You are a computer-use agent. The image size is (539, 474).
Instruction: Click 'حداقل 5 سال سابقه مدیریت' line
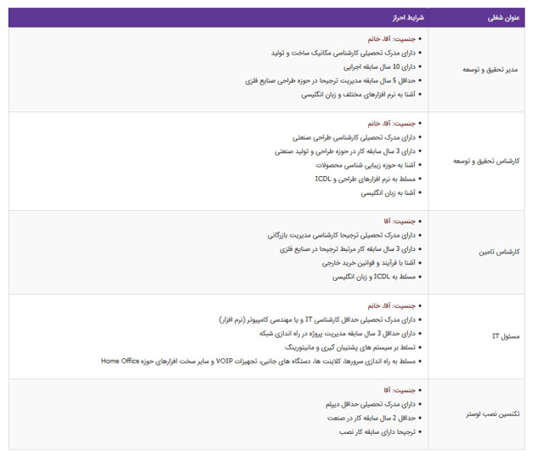click(x=331, y=81)
